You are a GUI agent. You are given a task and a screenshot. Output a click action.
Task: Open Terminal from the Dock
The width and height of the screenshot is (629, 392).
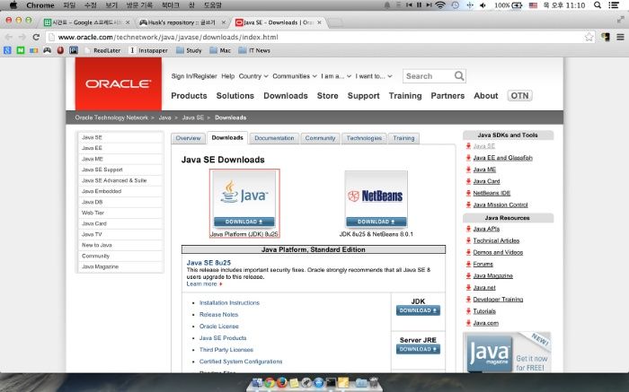(331, 383)
